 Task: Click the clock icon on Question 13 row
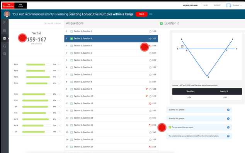coord(150,118)
